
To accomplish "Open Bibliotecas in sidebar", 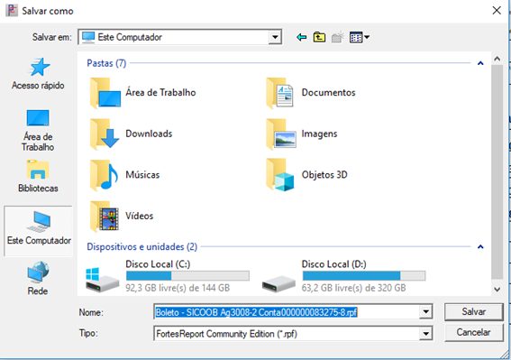I will 38,177.
